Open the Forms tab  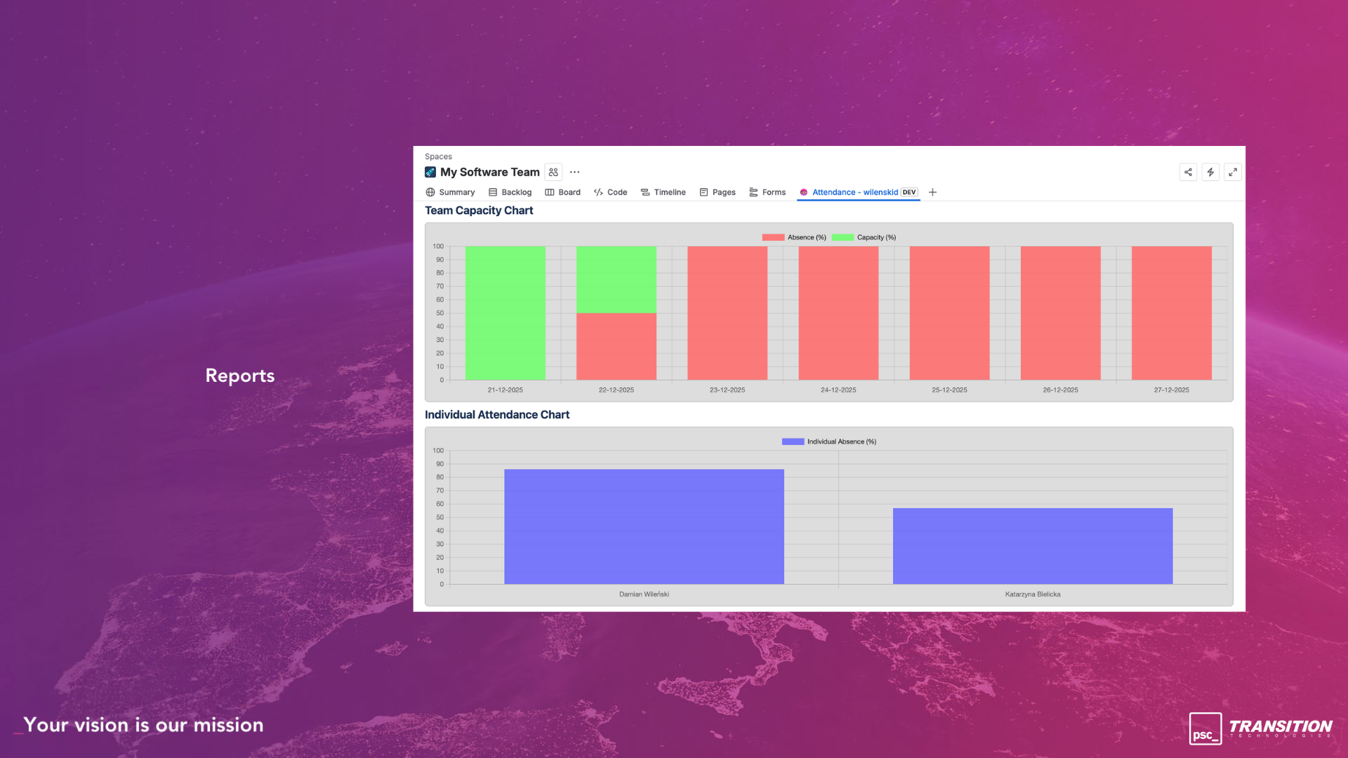767,192
